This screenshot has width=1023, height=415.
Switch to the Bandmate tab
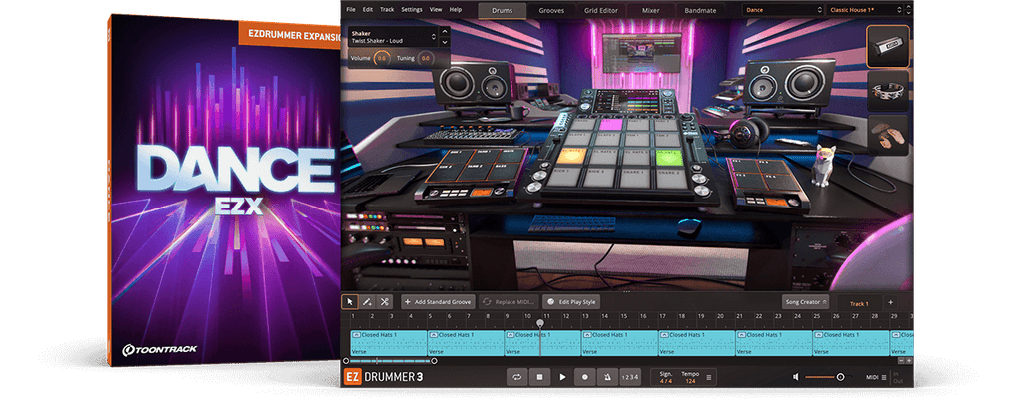pyautogui.click(x=700, y=10)
